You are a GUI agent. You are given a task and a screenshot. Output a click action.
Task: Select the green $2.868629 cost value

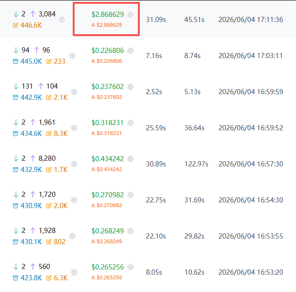tap(107, 15)
